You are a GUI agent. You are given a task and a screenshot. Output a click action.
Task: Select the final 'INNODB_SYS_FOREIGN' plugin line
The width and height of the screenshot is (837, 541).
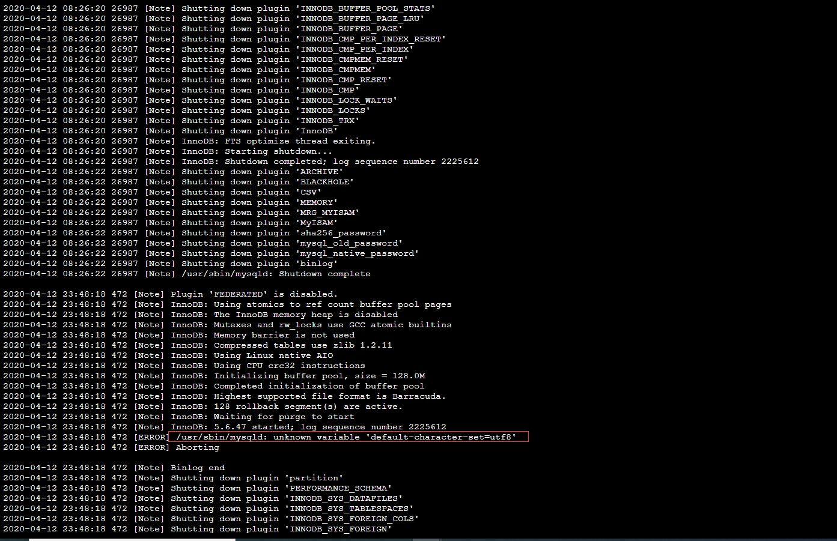pyautogui.click(x=198, y=529)
